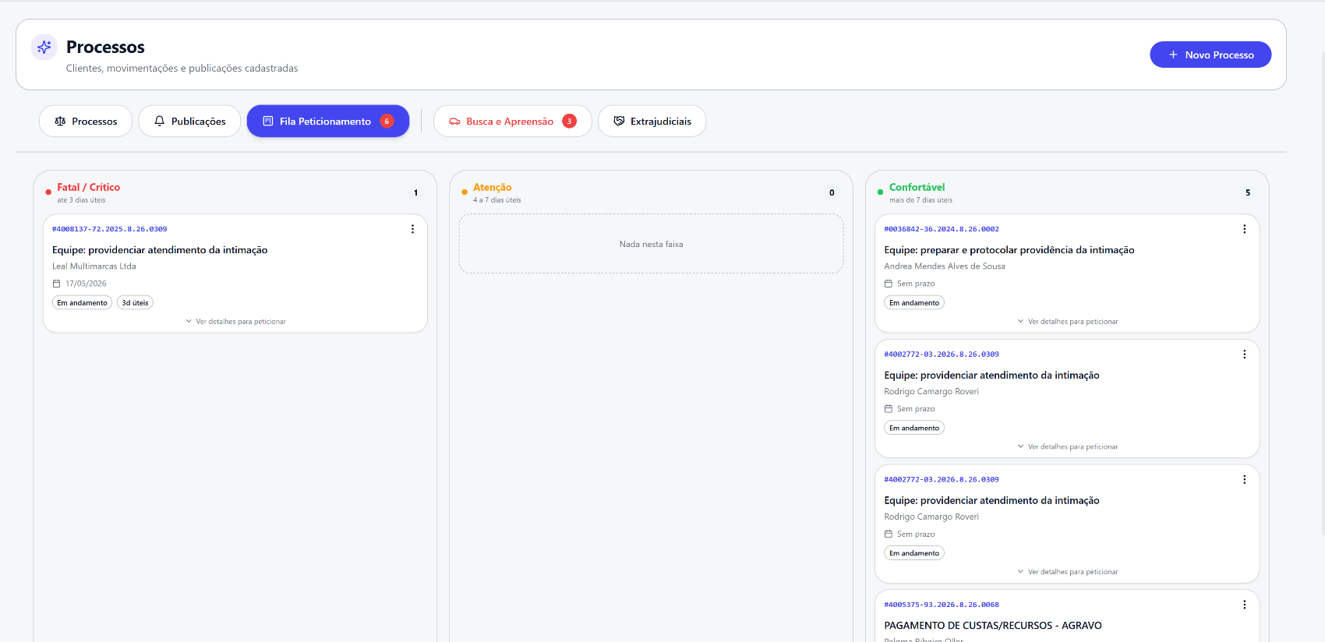Expand Ver detalhes on second Rodrigo Camargo Roveri card

coord(1068,572)
